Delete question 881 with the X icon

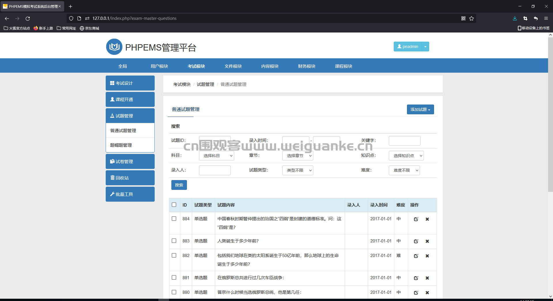tap(427, 278)
